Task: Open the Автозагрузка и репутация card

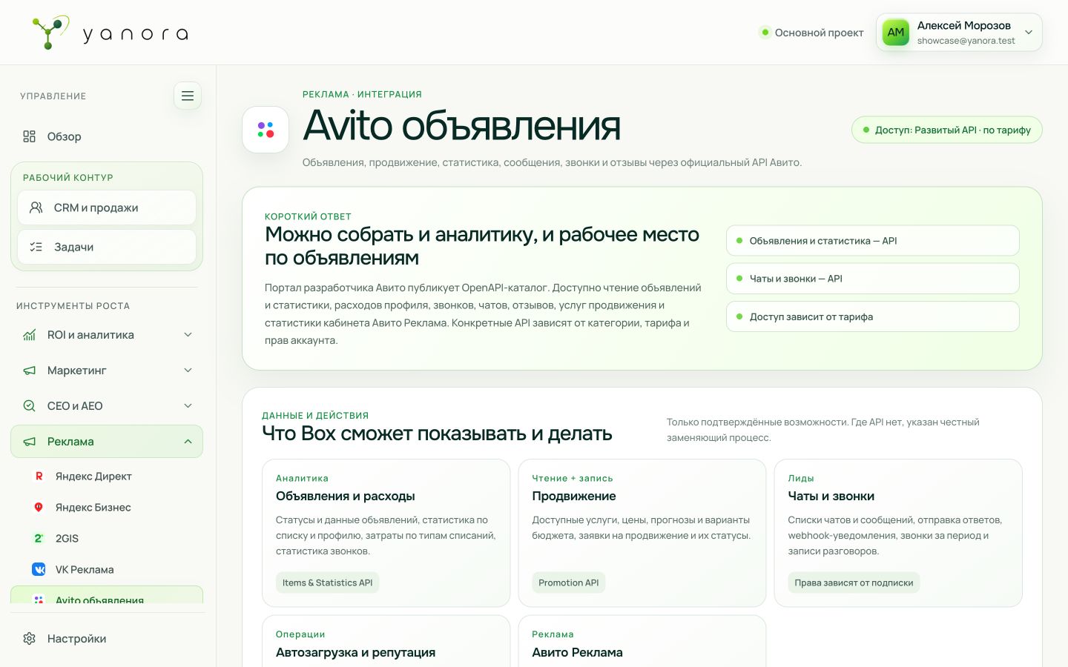Action: [x=386, y=642]
